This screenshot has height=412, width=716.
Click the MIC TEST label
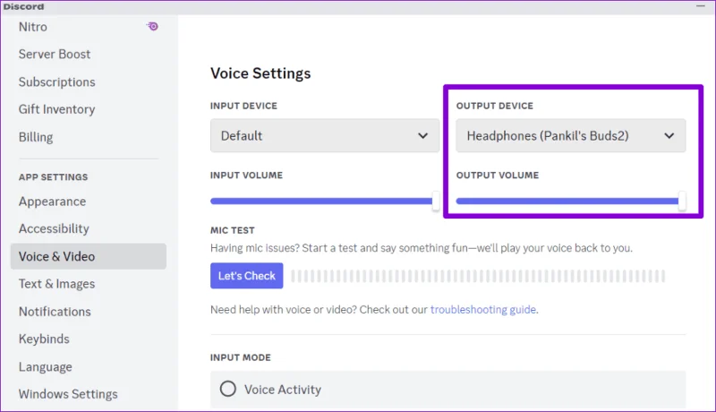[233, 231]
